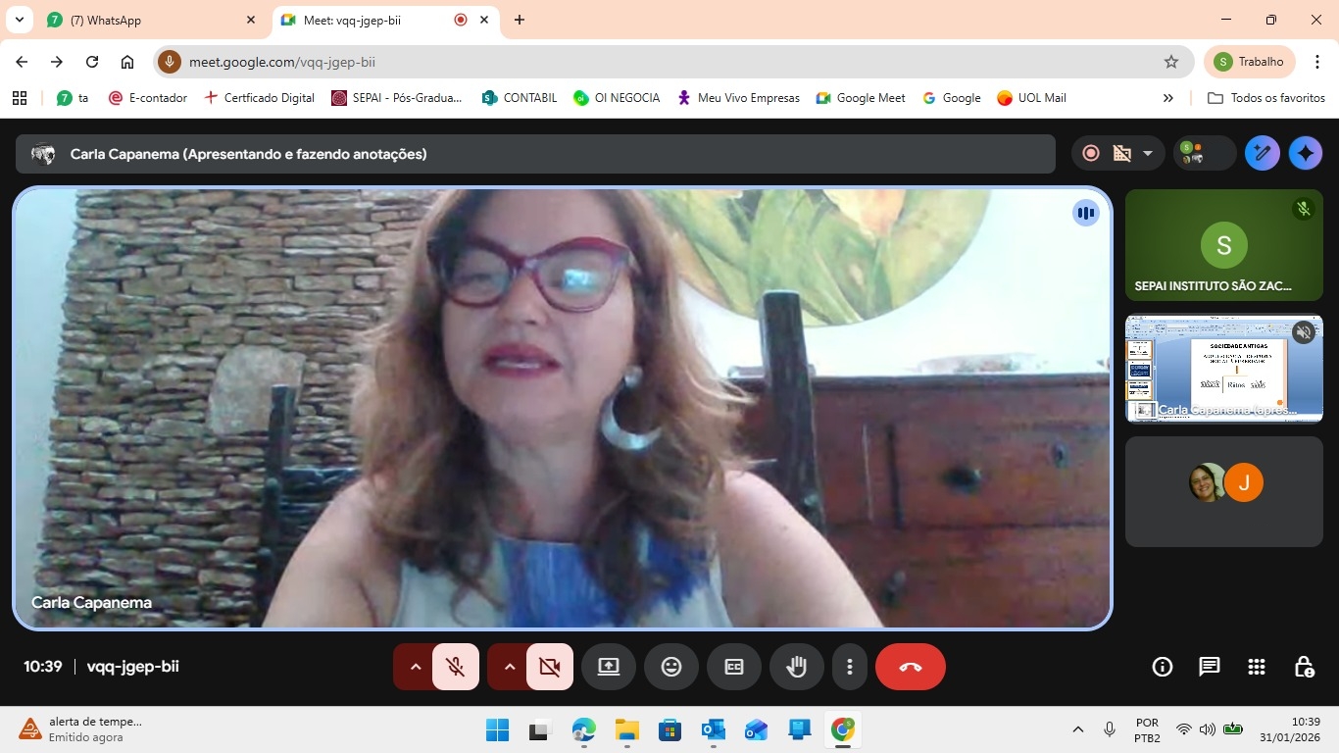Open the Trabalho profile button
Image resolution: width=1339 pixels, height=753 pixels.
point(1250,62)
